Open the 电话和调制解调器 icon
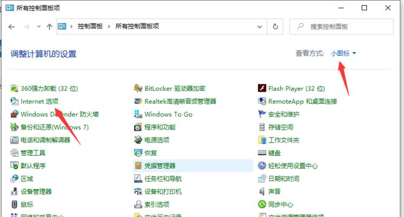 click(14, 140)
